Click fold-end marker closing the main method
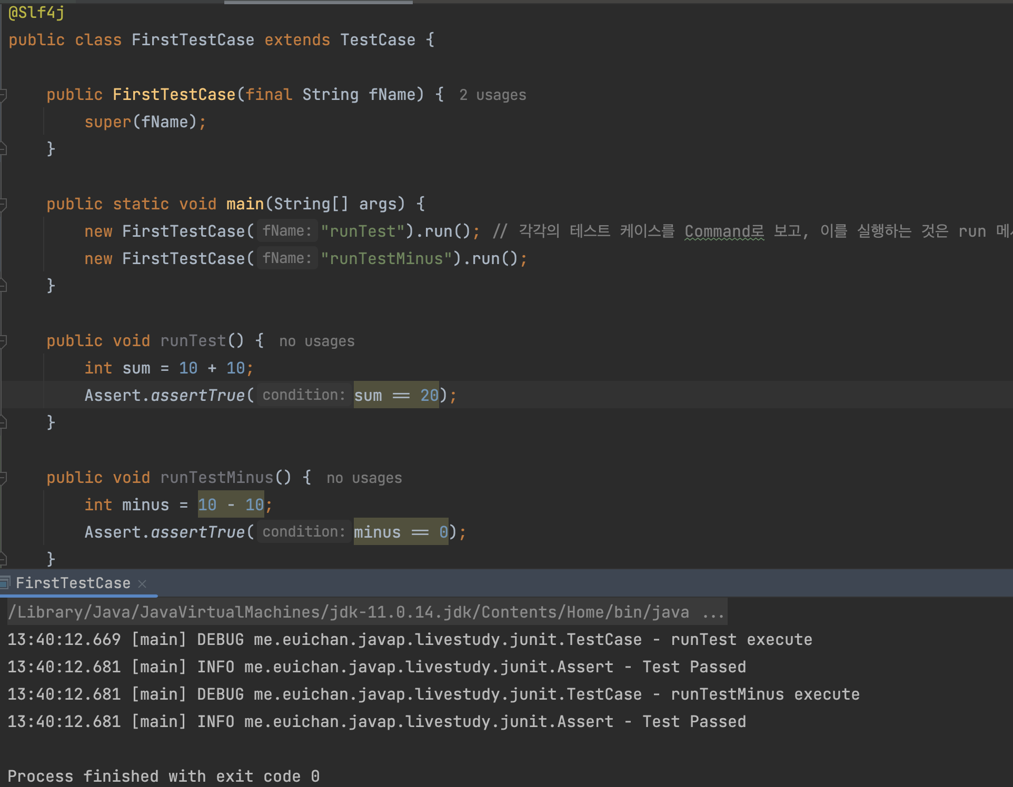This screenshot has height=787, width=1013. coord(3,286)
